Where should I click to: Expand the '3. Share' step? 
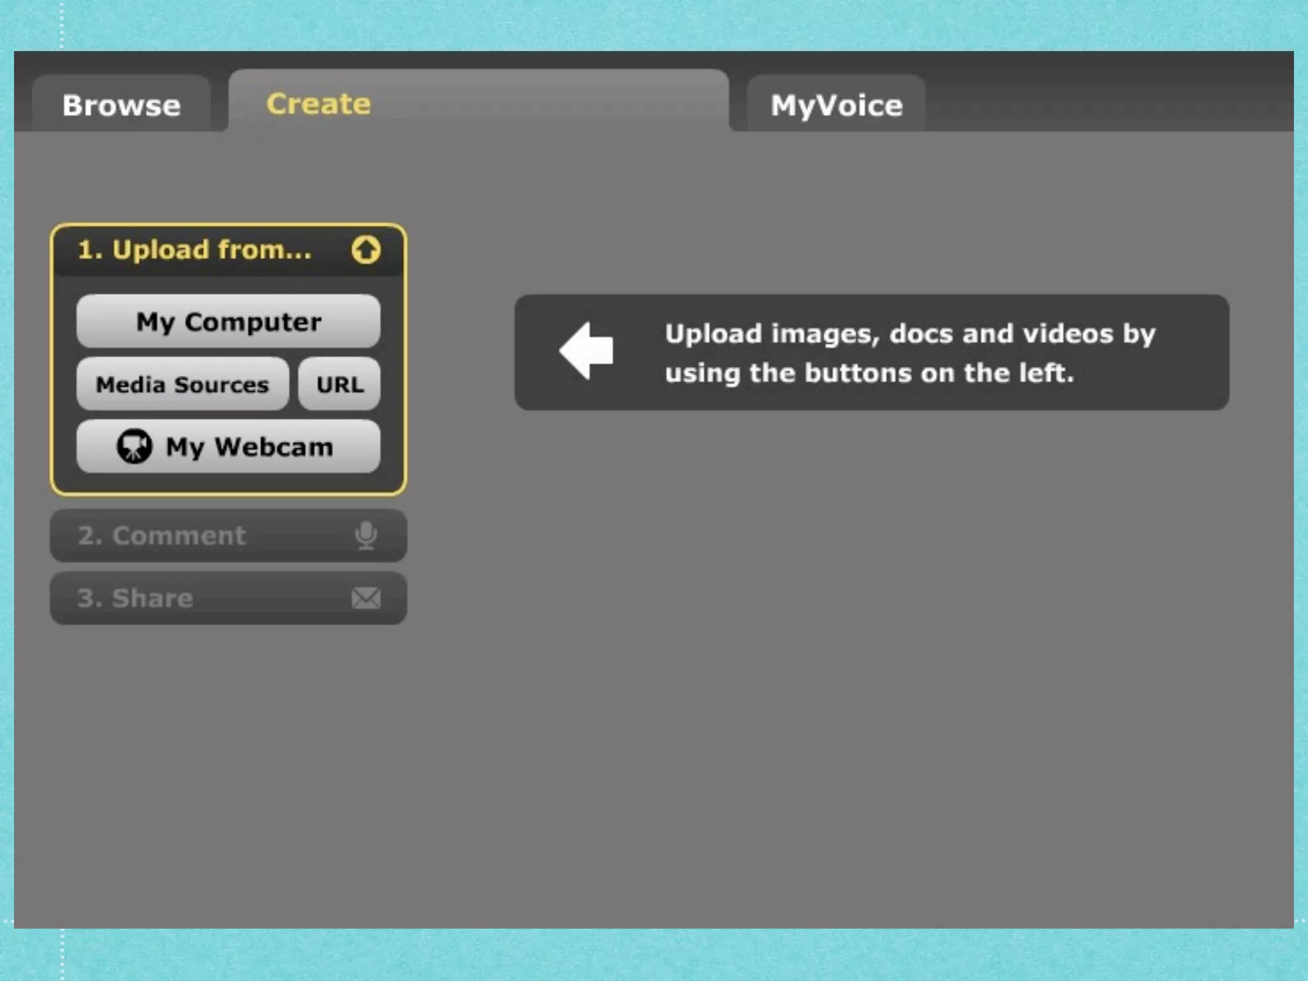pos(135,598)
